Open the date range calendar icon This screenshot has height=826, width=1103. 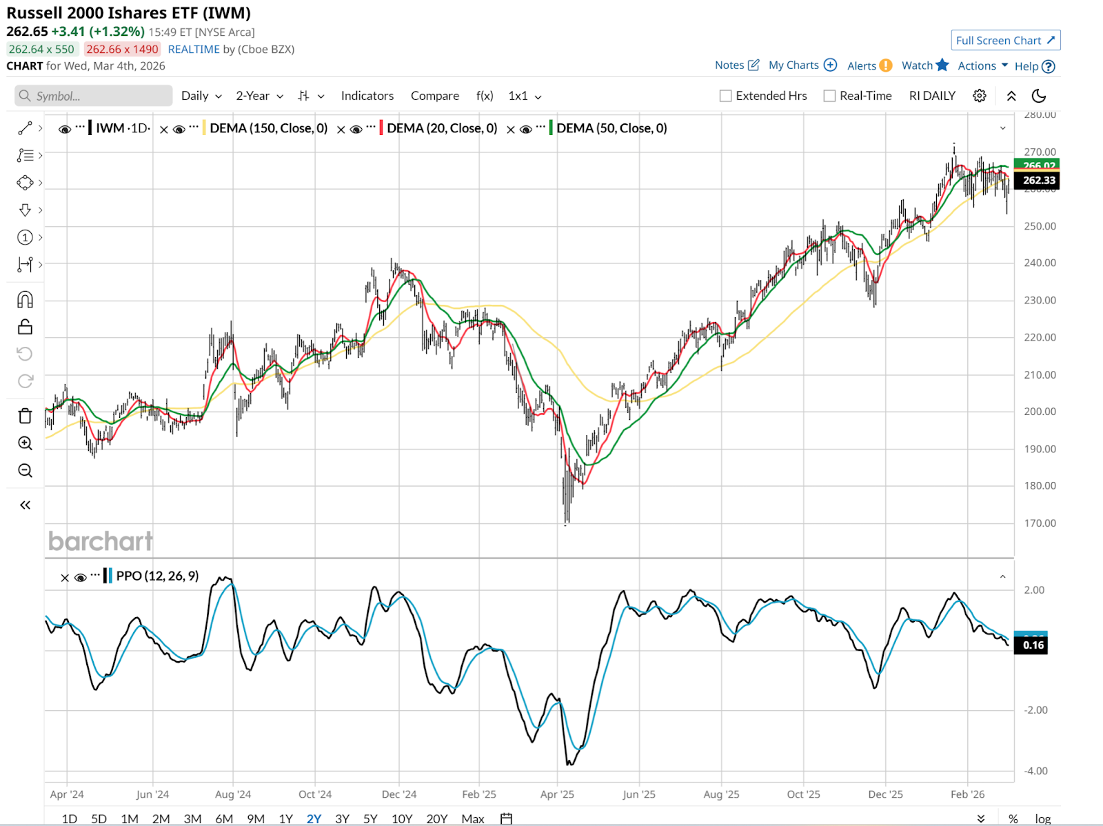coord(506,818)
